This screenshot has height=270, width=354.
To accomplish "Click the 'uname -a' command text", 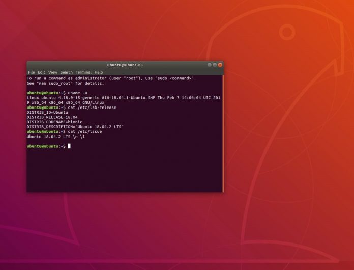I will coord(77,93).
